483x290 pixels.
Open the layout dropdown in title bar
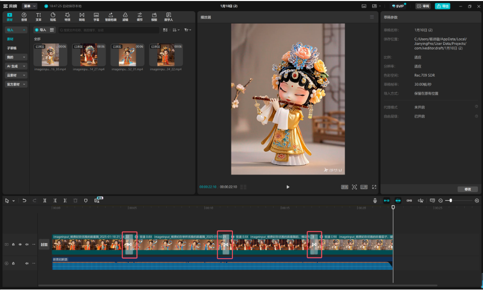pos(376,6)
